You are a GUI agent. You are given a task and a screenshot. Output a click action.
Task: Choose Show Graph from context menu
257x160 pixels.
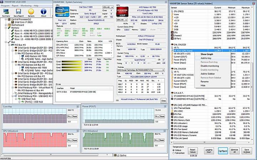click(x=207, y=54)
